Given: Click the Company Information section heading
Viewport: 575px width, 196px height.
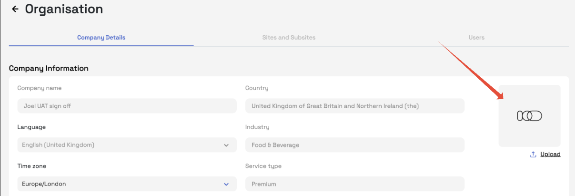Looking at the screenshot, I should pos(49,68).
